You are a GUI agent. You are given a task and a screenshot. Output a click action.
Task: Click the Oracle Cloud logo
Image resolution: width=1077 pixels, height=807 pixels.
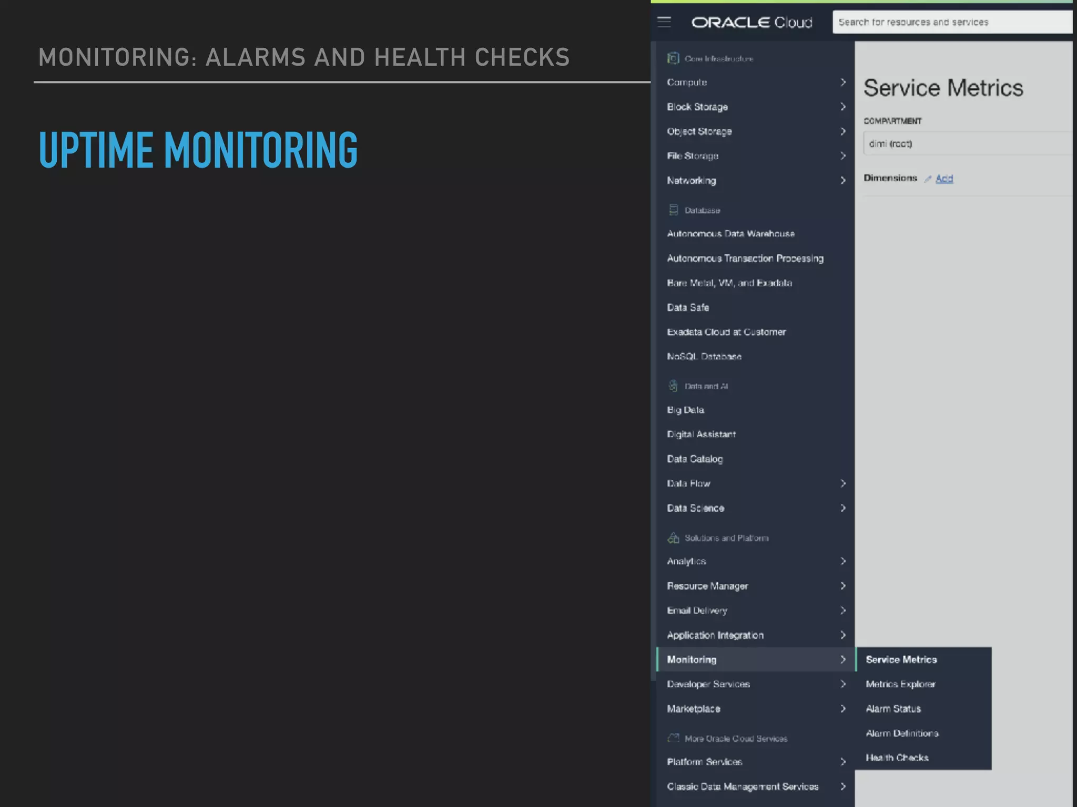coord(752,22)
